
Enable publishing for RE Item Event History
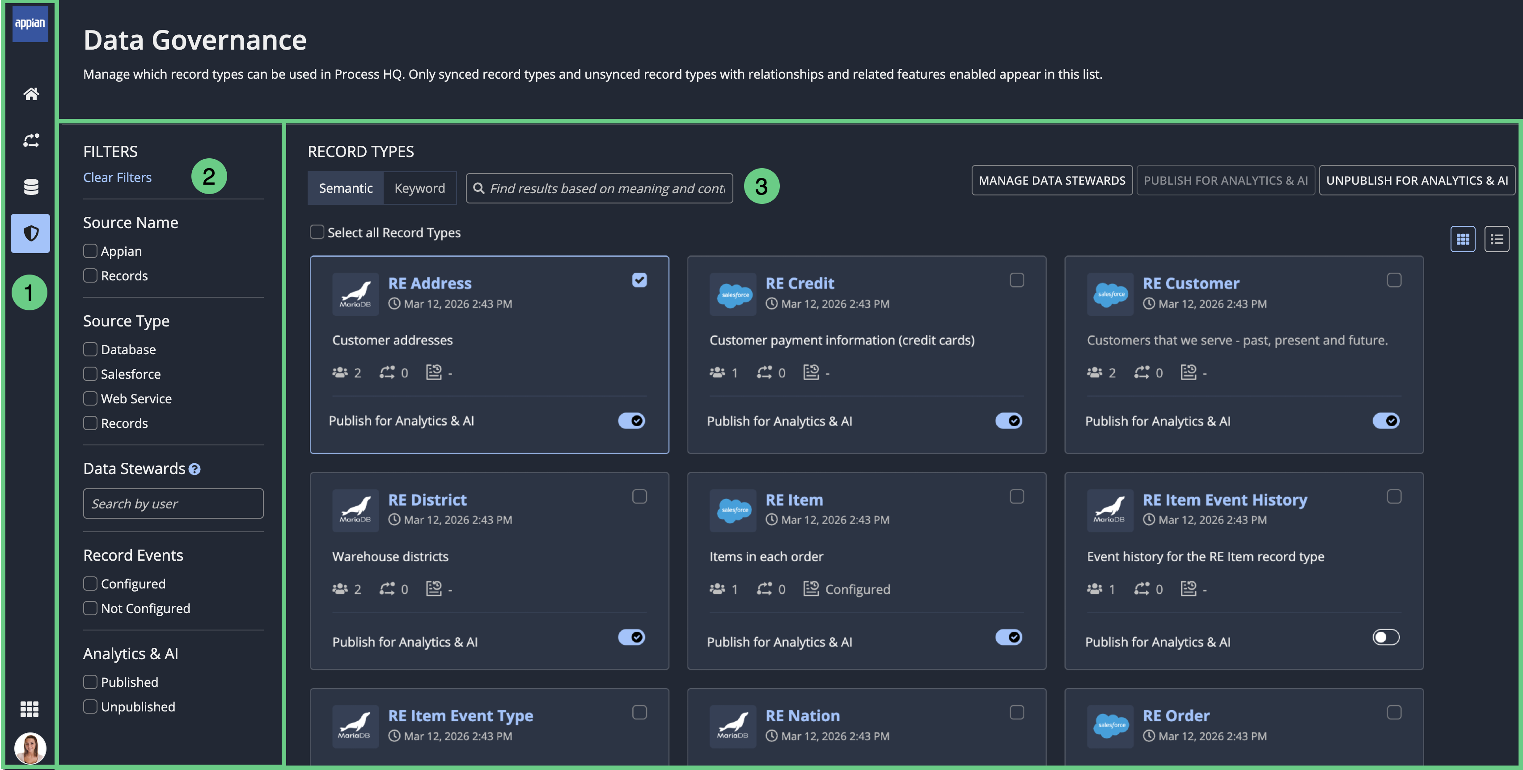click(1386, 637)
